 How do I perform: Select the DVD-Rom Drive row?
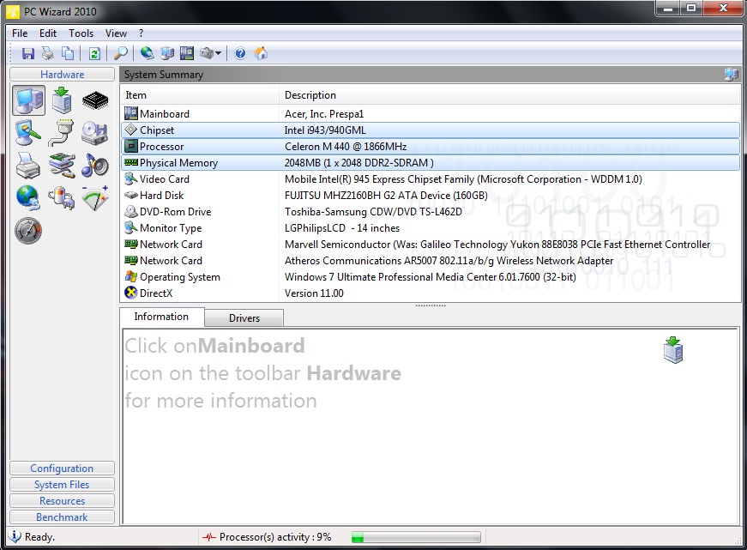coord(431,212)
